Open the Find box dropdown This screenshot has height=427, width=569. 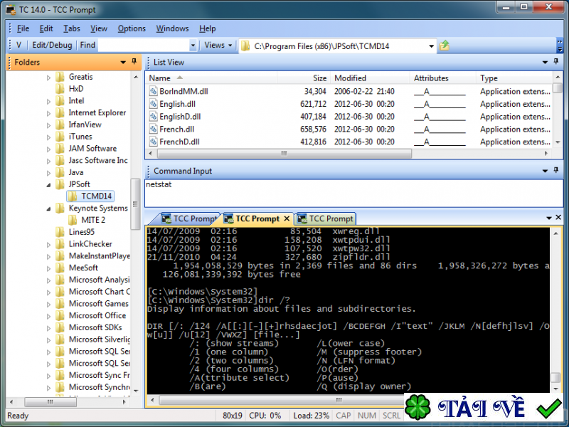point(193,46)
